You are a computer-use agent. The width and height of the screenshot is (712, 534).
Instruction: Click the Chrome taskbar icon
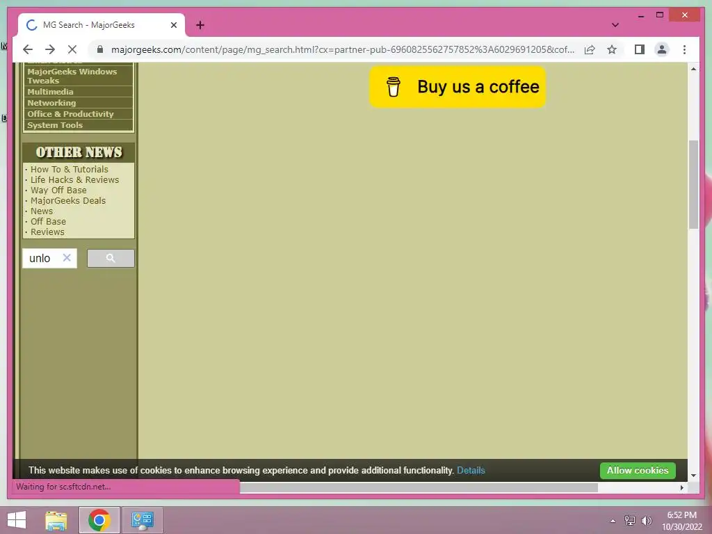click(x=99, y=520)
